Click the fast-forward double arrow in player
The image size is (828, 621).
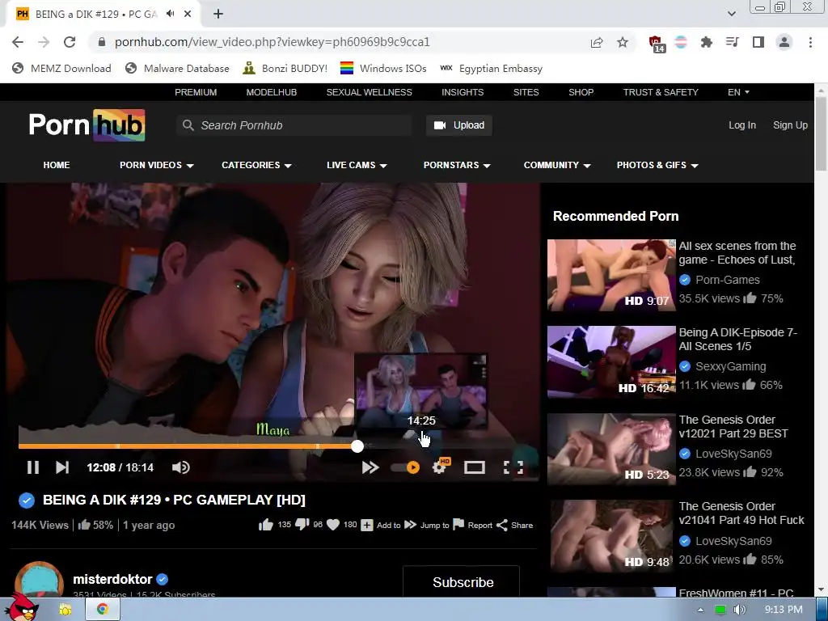(370, 467)
